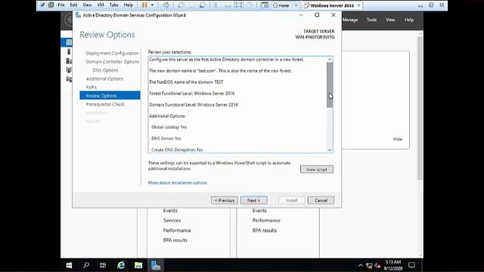Click the Task View taskbar icon

pyautogui.click(x=103, y=265)
